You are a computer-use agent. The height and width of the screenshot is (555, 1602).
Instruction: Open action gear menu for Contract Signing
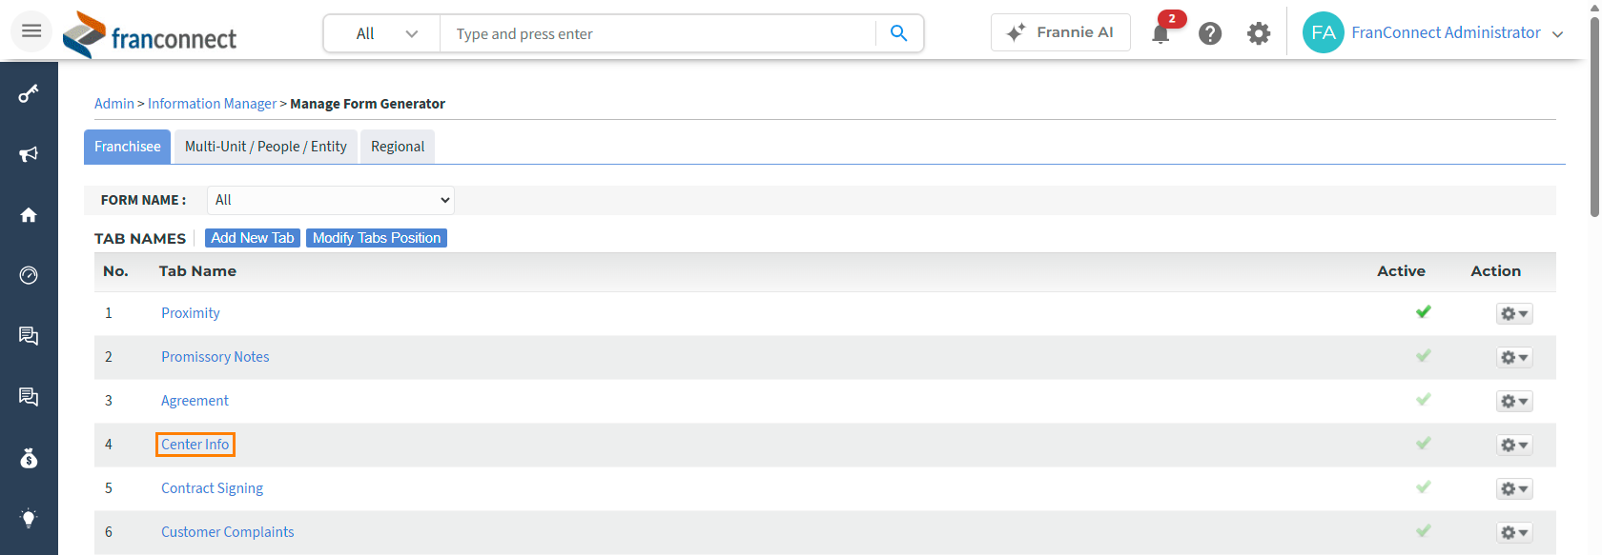1514,488
